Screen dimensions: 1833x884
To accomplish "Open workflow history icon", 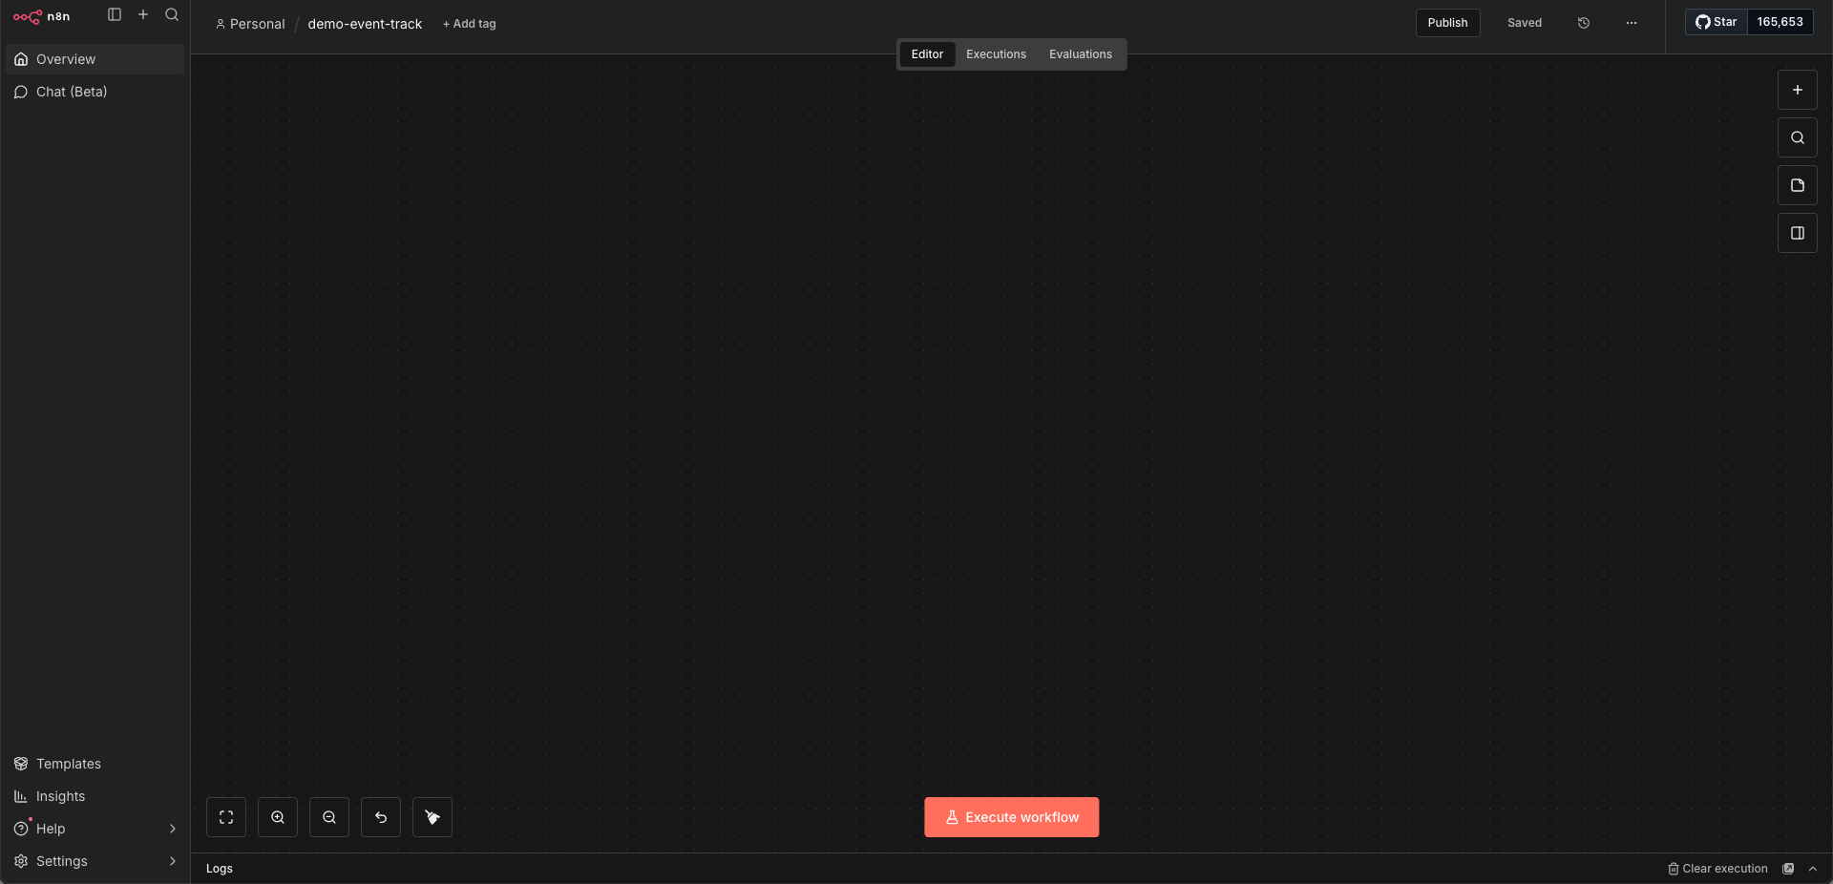I will point(1584,23).
